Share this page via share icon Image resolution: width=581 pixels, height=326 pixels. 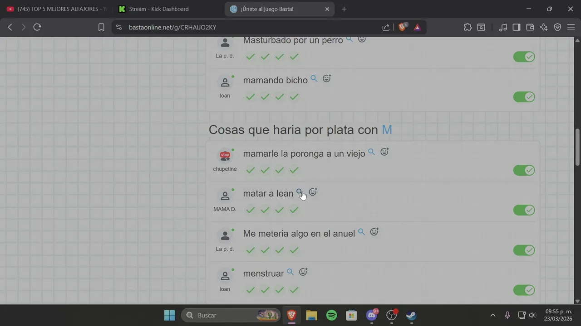[386, 27]
